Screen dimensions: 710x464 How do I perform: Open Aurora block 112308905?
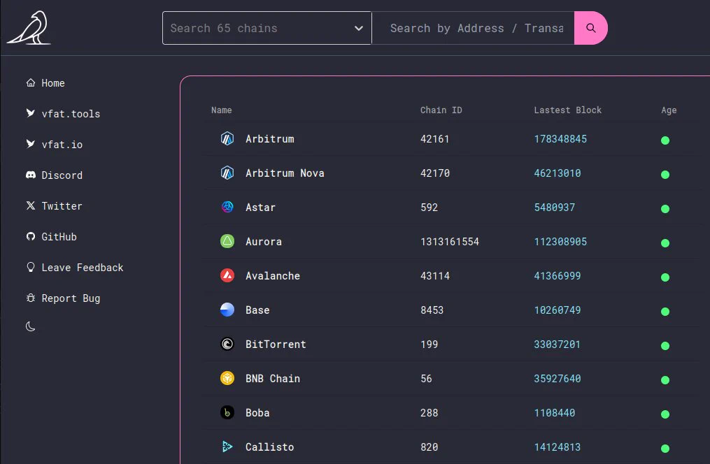pos(560,242)
